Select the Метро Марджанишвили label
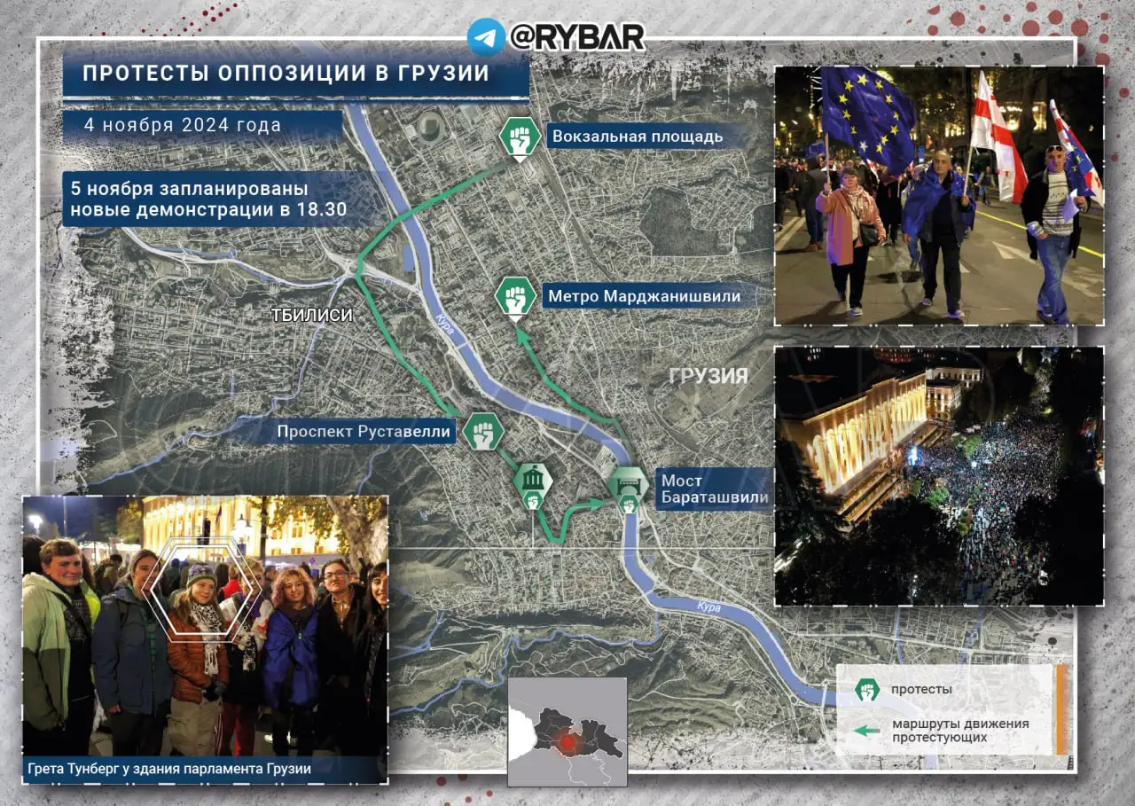1135x806 pixels. pos(644,296)
